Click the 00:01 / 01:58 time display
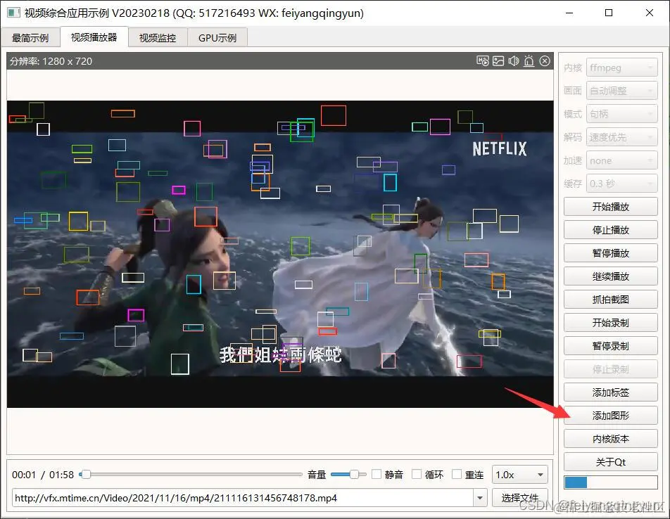The height and width of the screenshot is (519, 670). point(43,475)
